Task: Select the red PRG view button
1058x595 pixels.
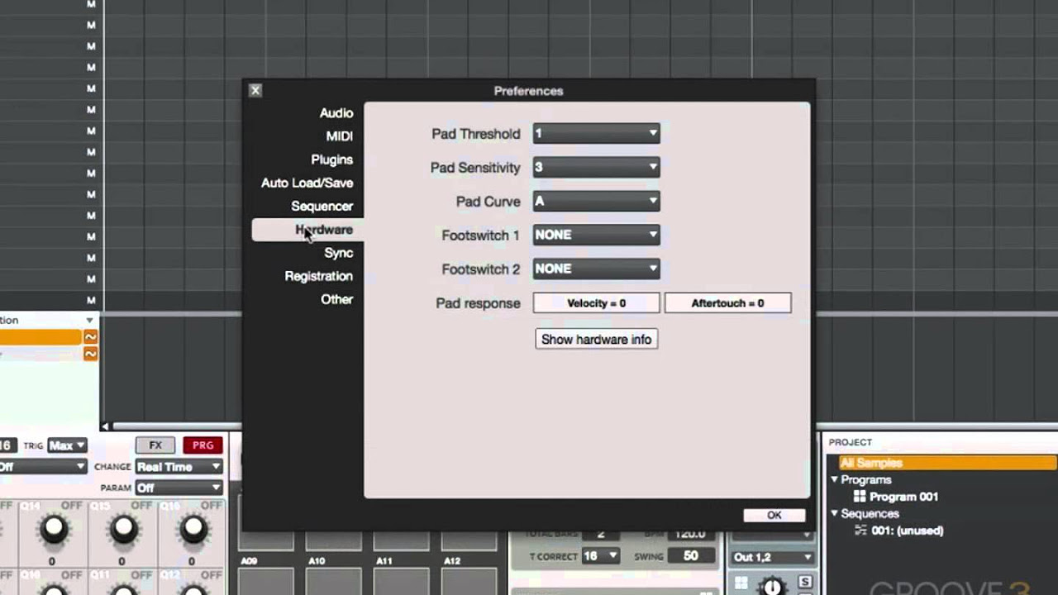Action: 203,445
